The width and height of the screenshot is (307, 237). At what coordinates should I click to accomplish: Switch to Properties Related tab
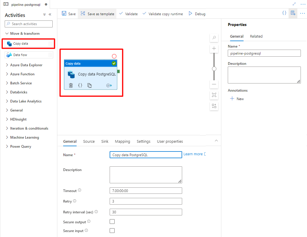256,36
